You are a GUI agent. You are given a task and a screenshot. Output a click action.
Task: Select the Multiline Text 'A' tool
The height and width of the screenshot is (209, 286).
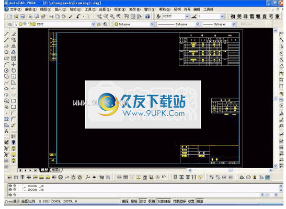6,131
